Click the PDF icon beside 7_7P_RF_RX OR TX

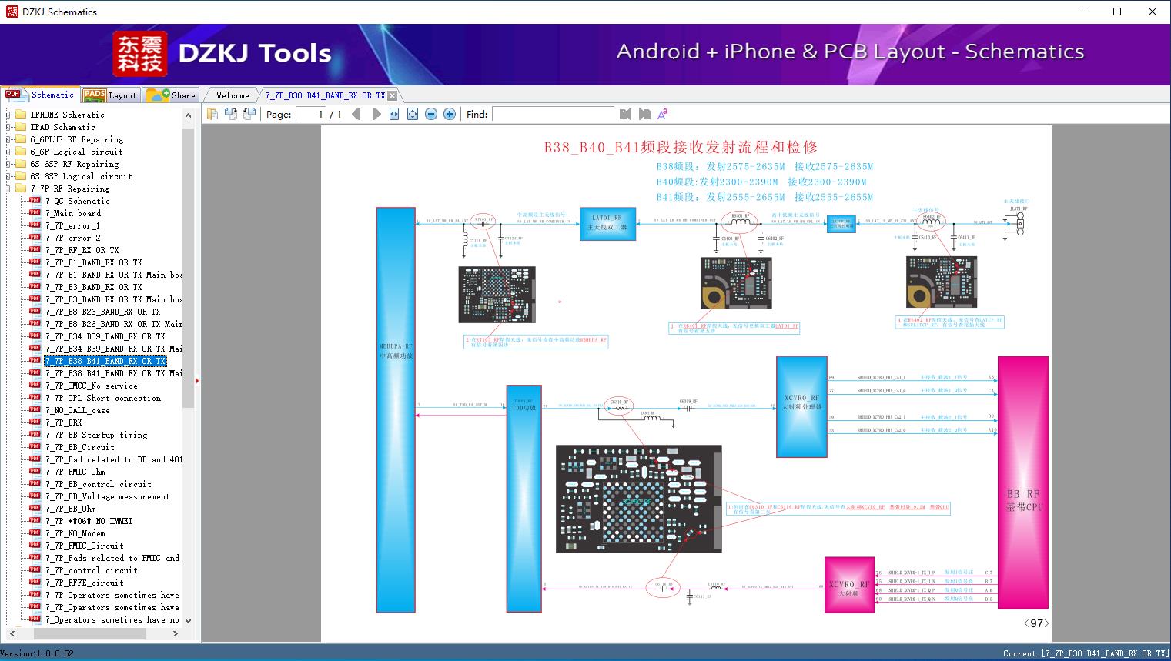[x=35, y=250]
